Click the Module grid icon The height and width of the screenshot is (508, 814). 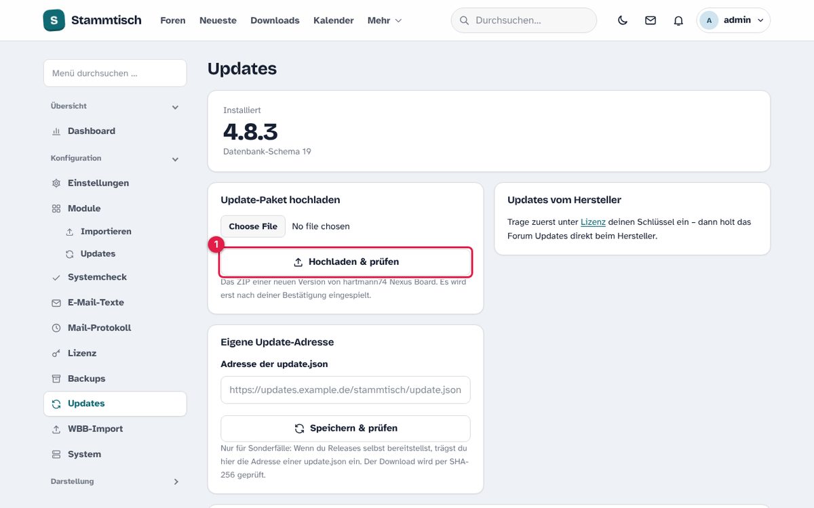[x=56, y=209]
